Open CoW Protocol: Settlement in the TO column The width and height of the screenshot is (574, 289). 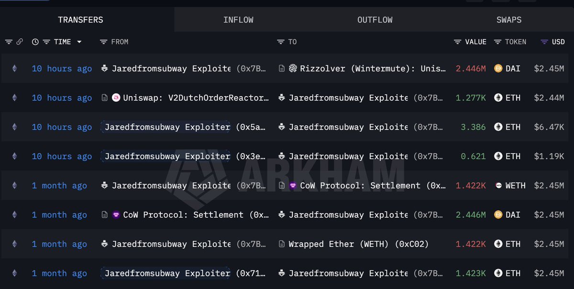click(373, 185)
